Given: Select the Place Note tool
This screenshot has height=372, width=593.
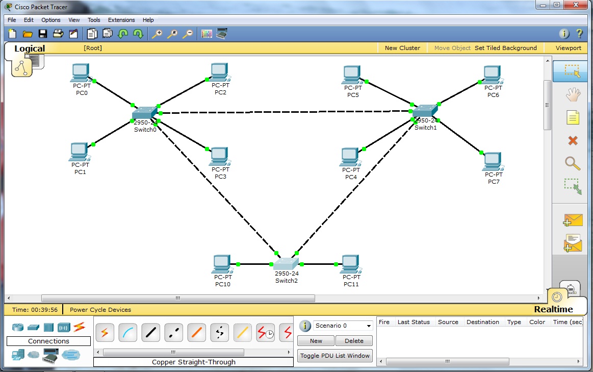Looking at the screenshot, I should click(x=572, y=117).
